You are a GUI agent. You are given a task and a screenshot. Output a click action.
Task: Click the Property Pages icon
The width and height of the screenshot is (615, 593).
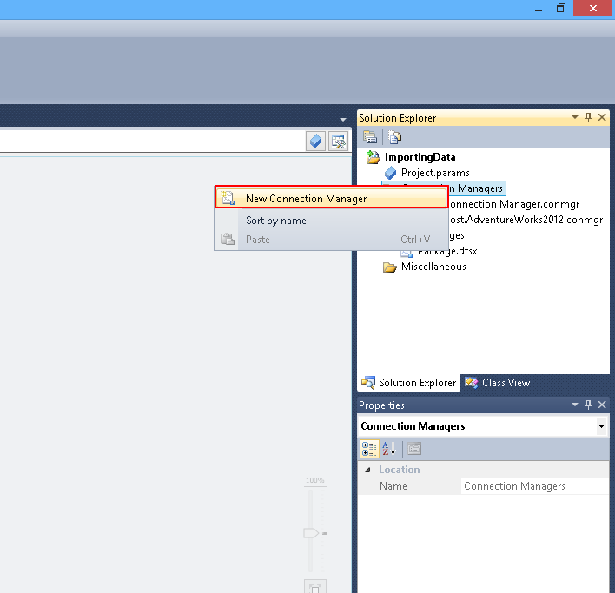[x=414, y=449]
